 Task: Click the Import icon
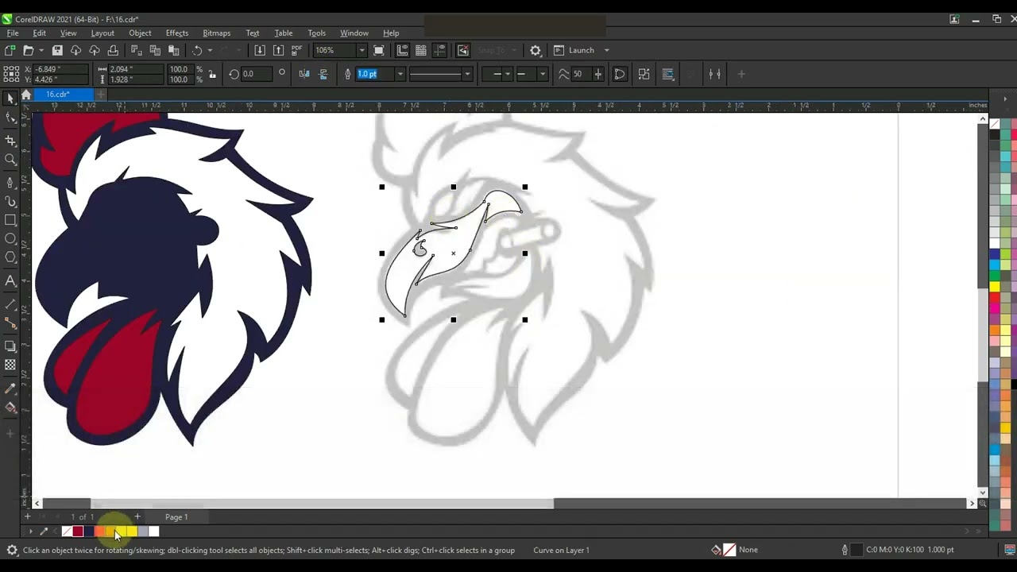click(260, 50)
